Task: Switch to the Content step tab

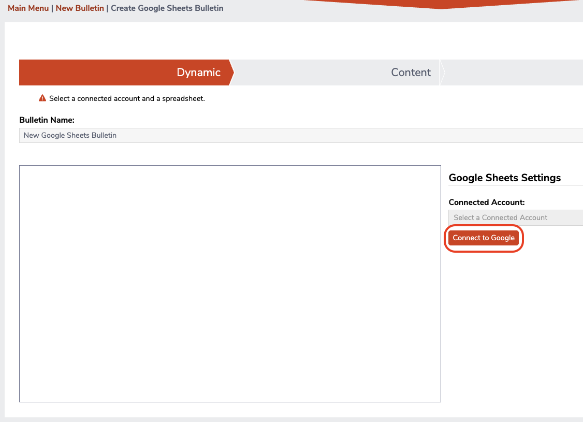Action: [337, 72]
